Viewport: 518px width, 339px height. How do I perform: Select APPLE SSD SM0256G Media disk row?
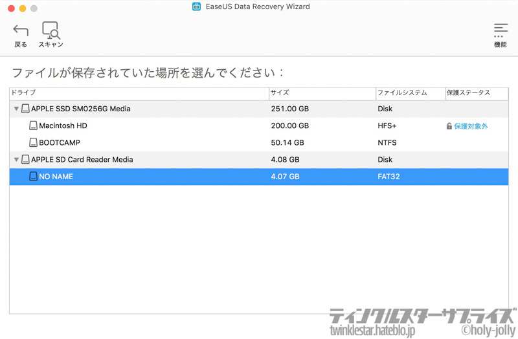pos(259,109)
